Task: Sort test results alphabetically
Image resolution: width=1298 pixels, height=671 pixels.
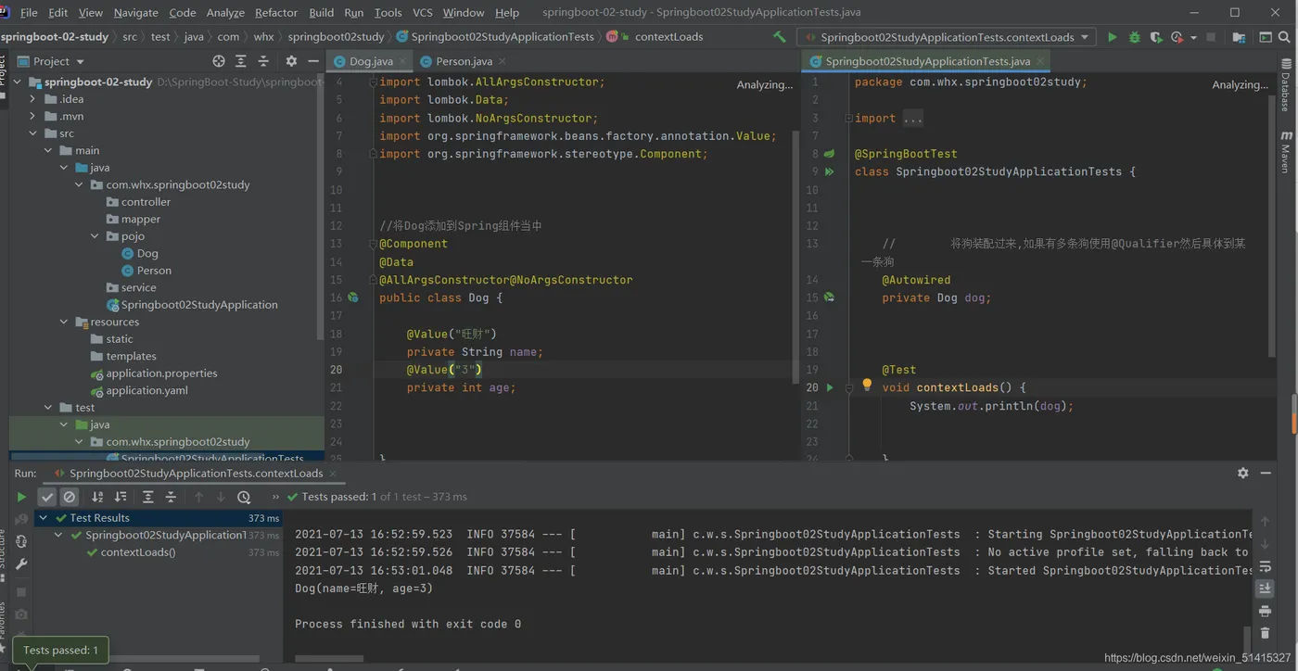Action: click(x=97, y=497)
